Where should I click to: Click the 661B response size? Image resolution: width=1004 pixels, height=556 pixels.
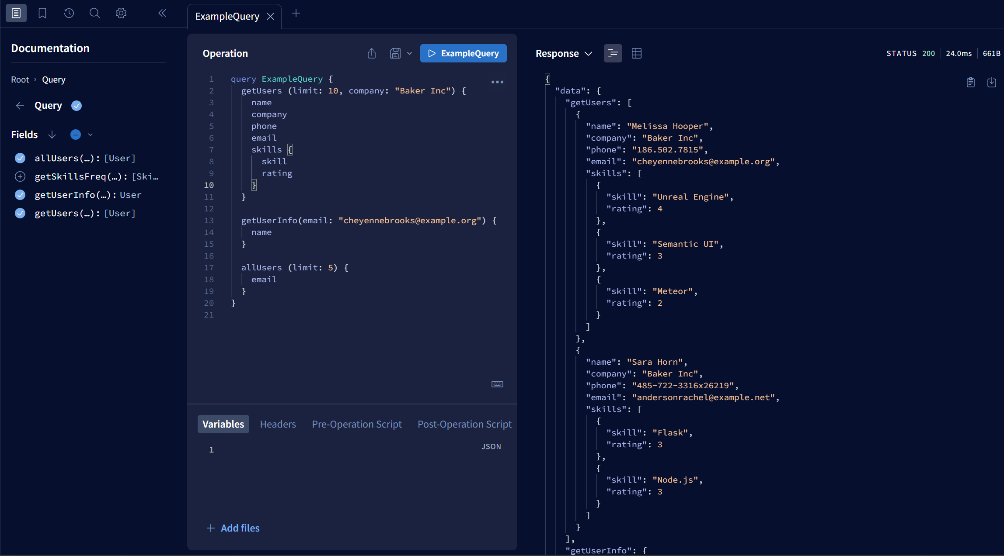[991, 53]
